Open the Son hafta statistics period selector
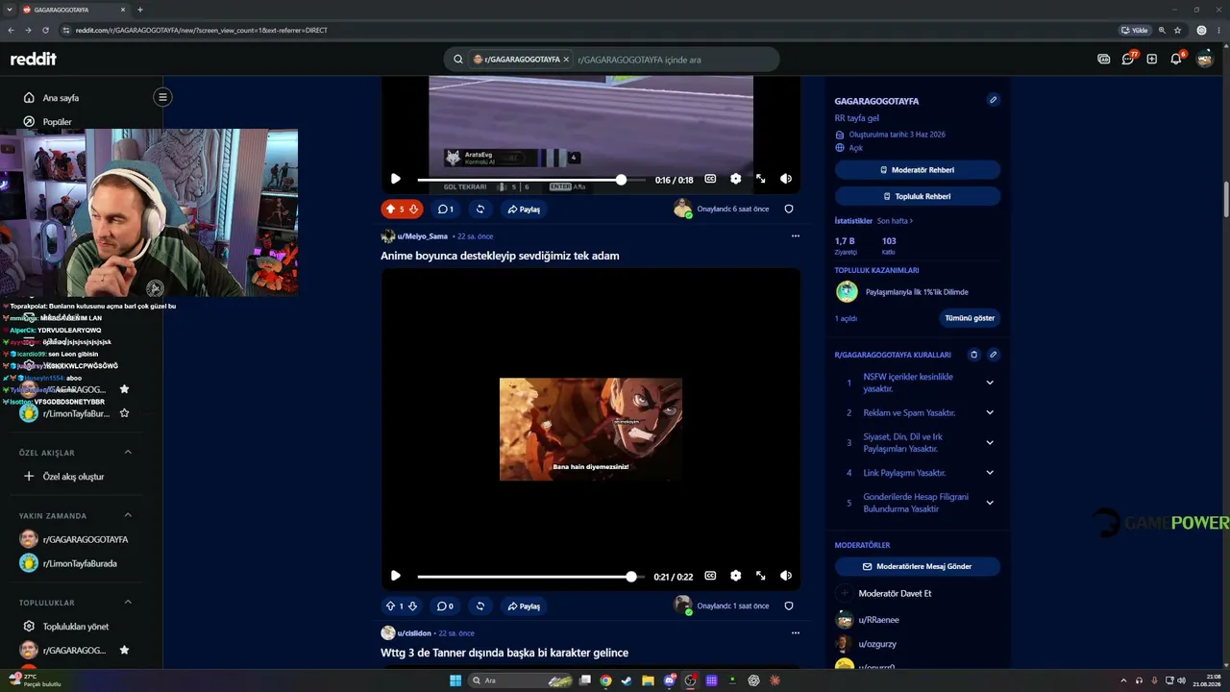Screen dimensions: 1230x692 click(895, 221)
